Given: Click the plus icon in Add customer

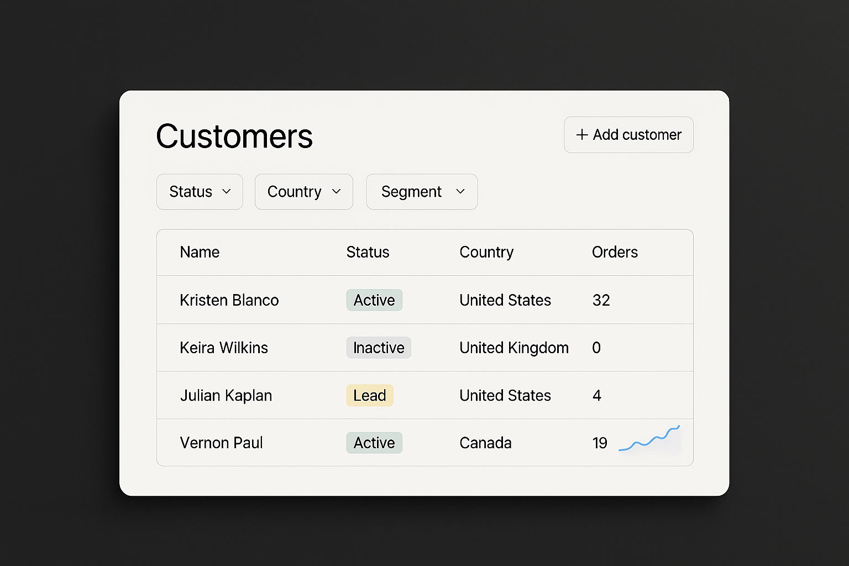Looking at the screenshot, I should [581, 135].
